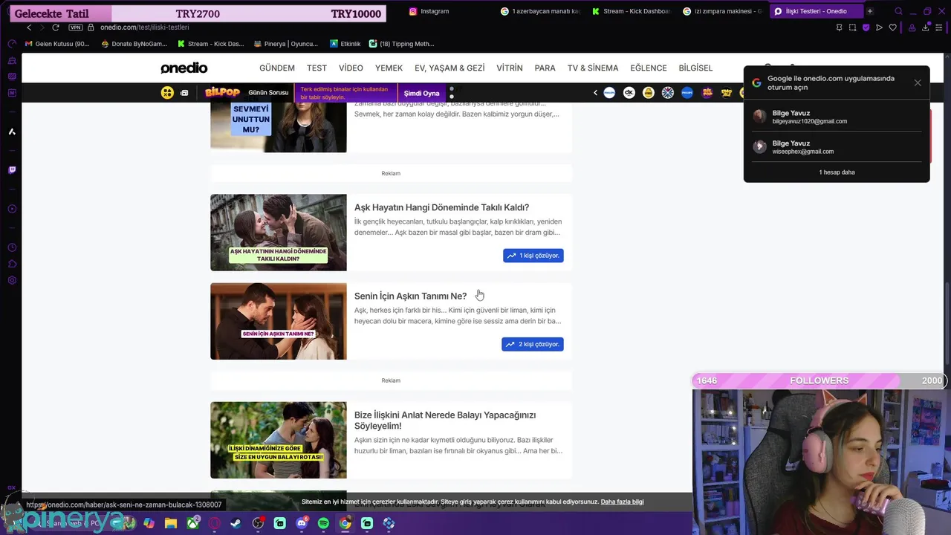951x535 pixels.
Task: Open the browser easy setup menu icon
Action: (x=939, y=27)
